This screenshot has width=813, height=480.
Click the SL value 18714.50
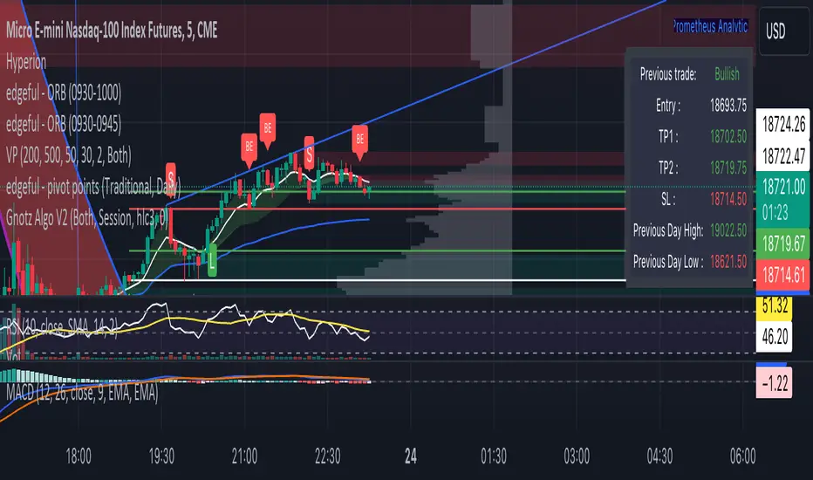[728, 199]
